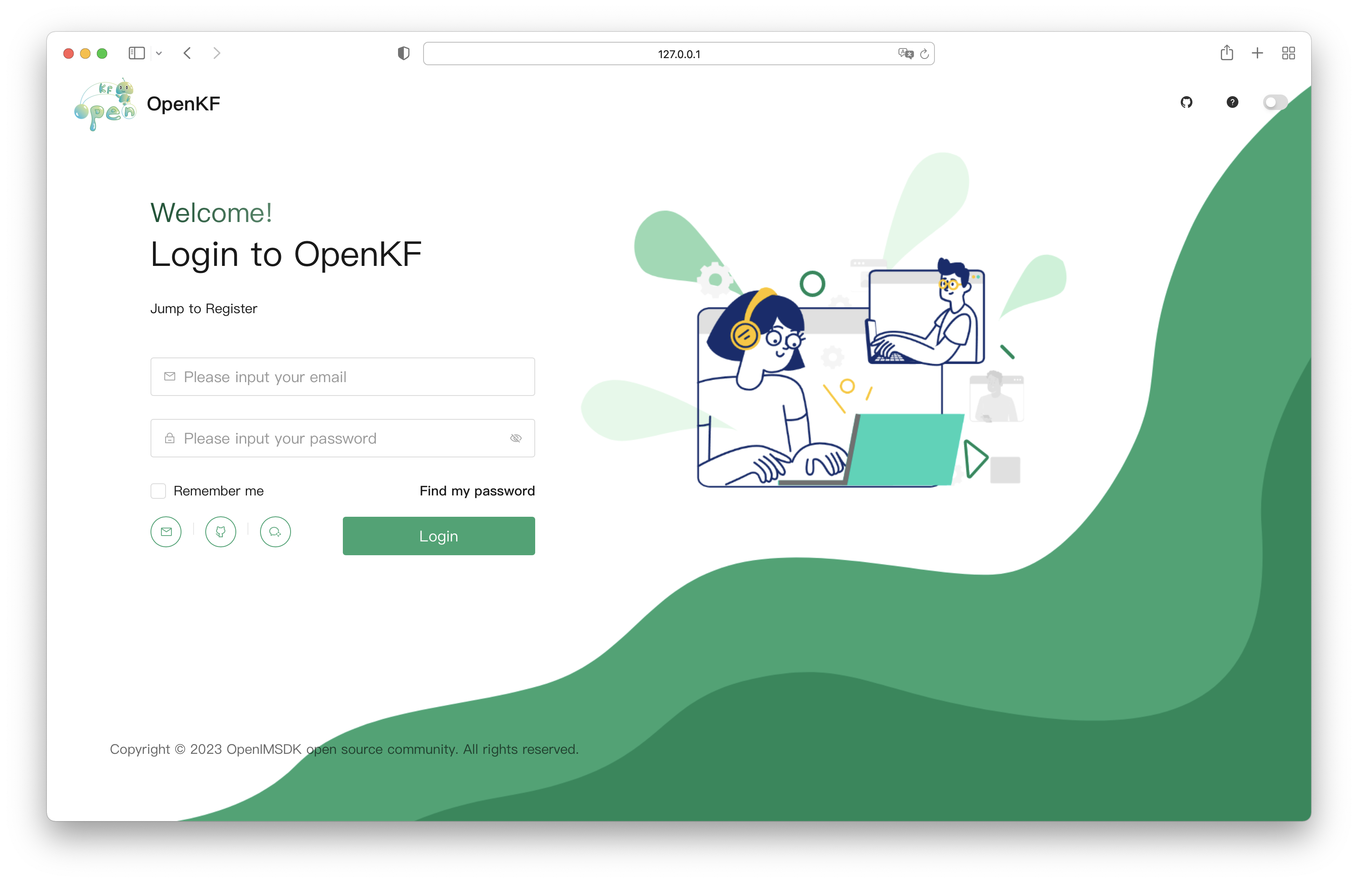The width and height of the screenshot is (1358, 883).
Task: Click the GitHub login method icon
Action: click(220, 531)
